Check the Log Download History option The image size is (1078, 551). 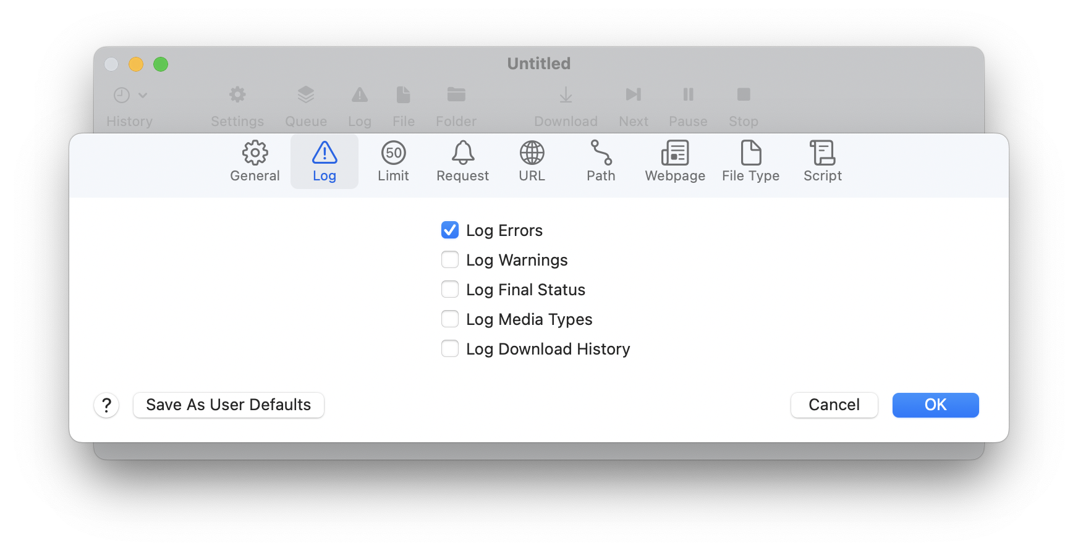pyautogui.click(x=450, y=348)
